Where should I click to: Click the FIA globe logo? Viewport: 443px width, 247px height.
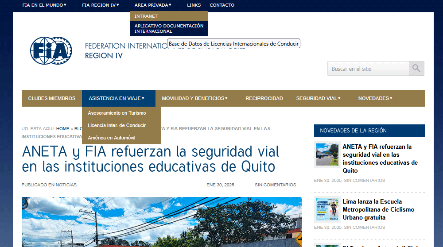click(x=51, y=50)
